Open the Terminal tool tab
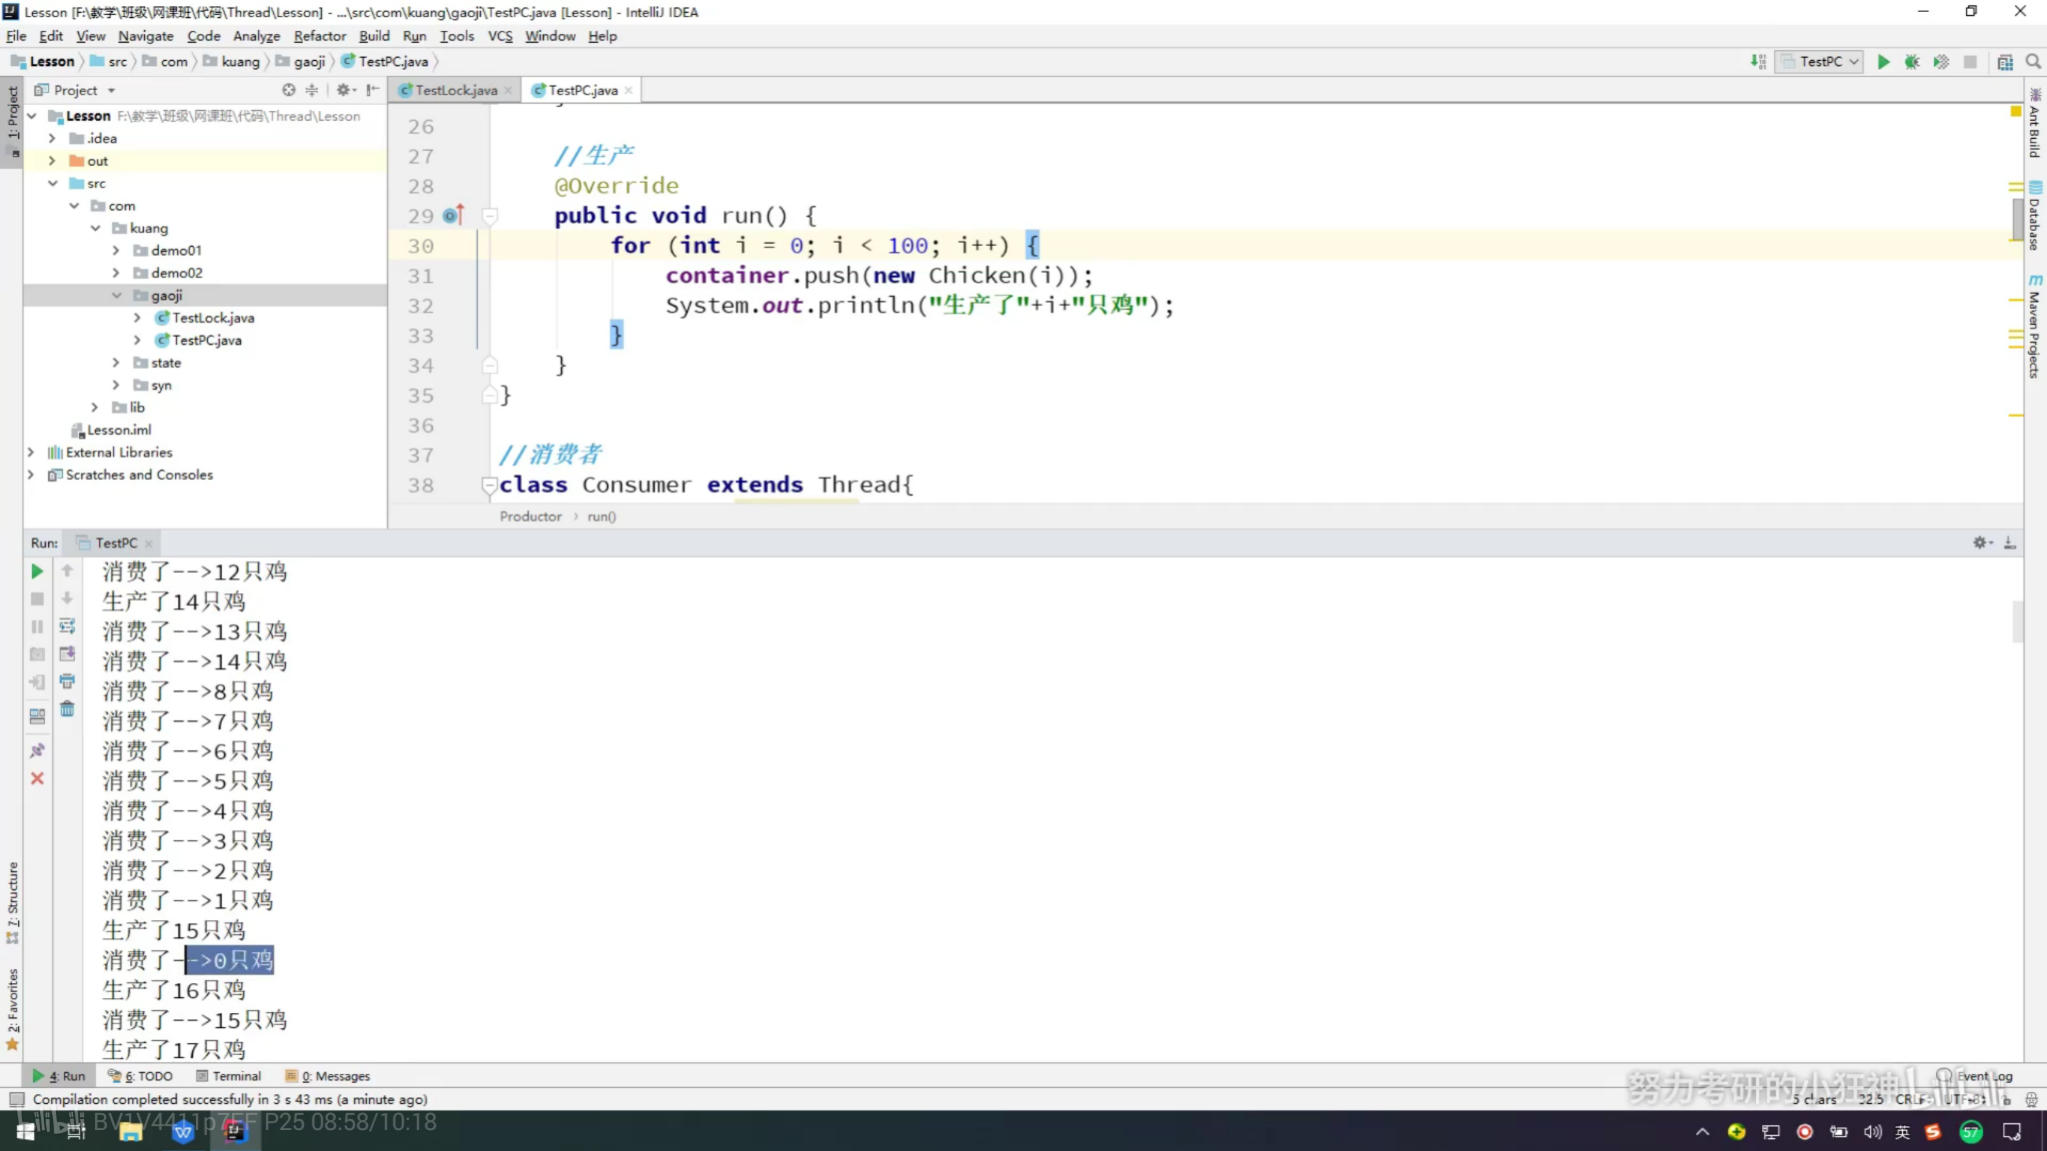2047x1151 pixels. pyautogui.click(x=229, y=1076)
